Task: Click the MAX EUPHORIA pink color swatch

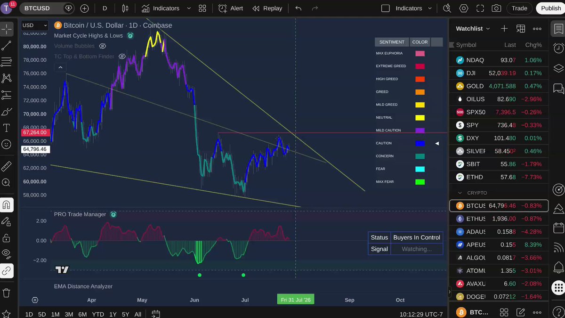Action: pos(420,54)
